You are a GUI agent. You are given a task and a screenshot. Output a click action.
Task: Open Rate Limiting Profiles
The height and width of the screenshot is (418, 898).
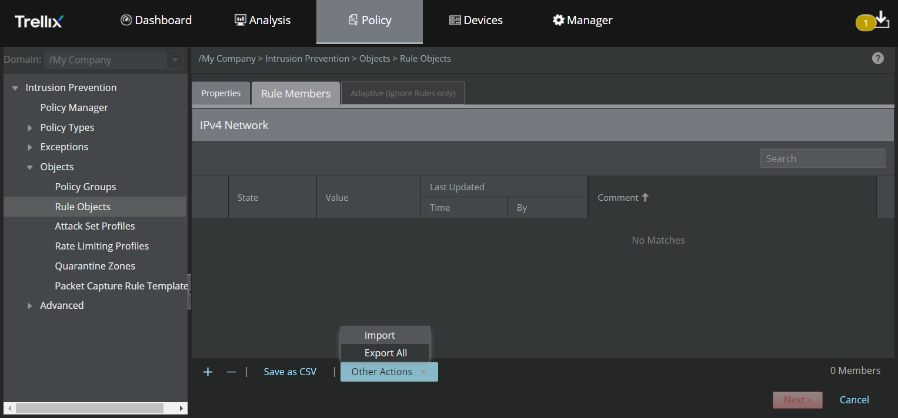[102, 246]
